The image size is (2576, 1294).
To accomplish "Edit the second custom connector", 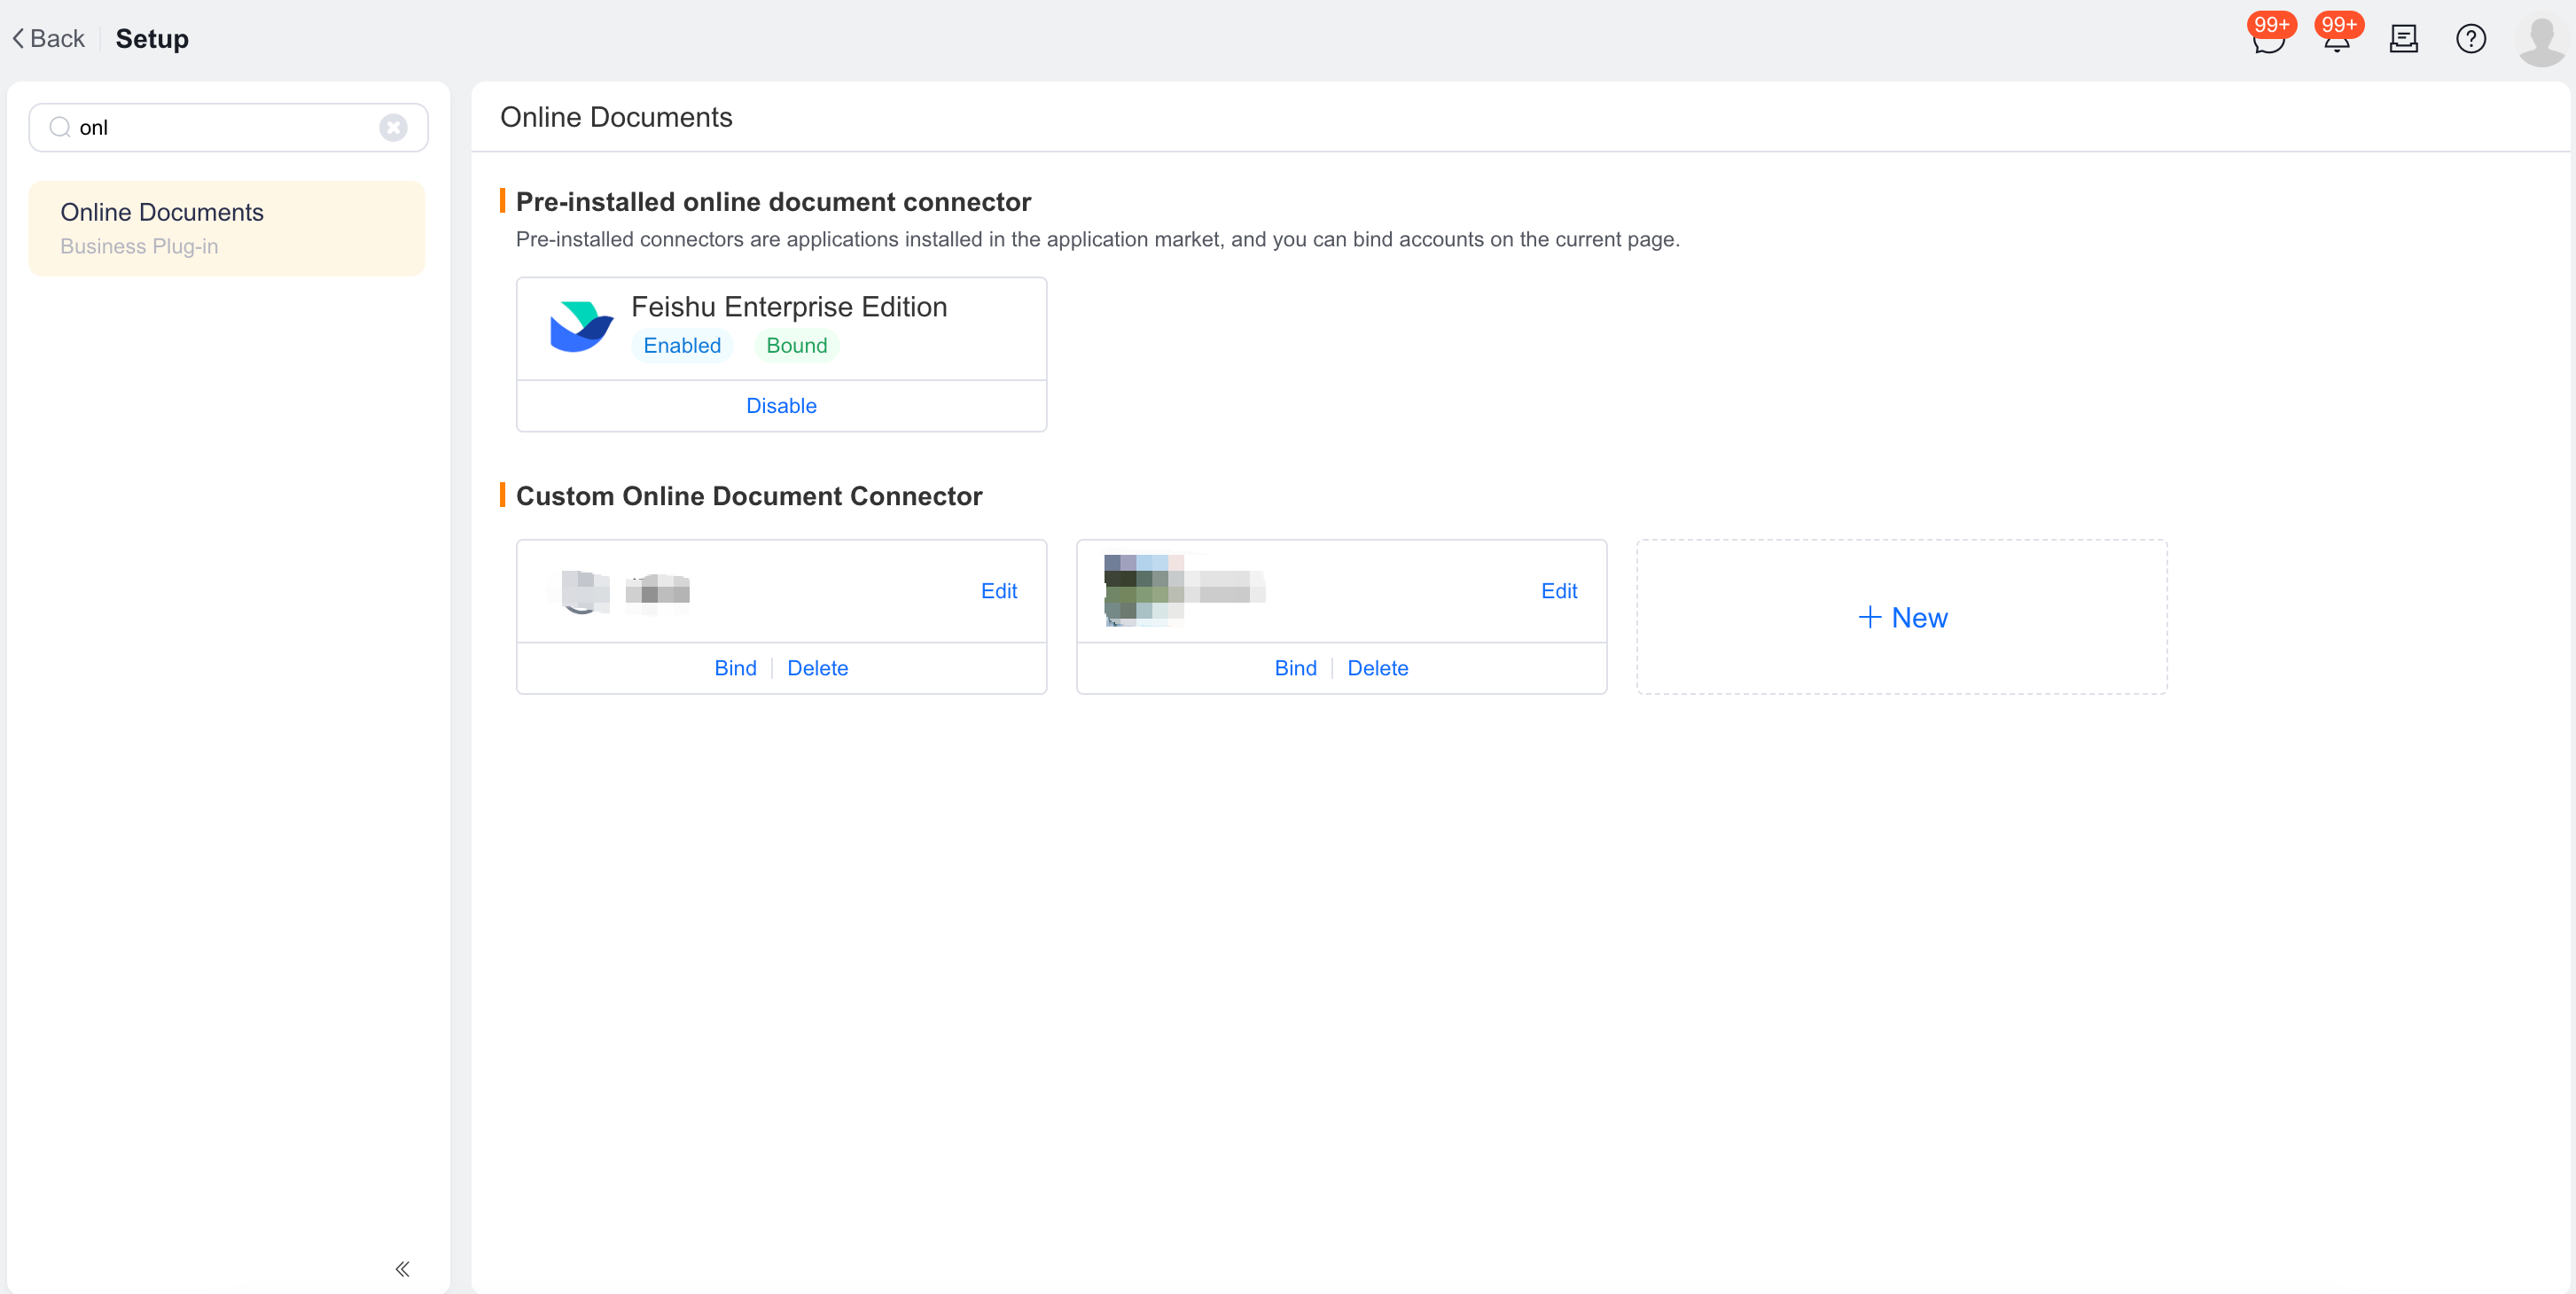I will pos(1558,591).
